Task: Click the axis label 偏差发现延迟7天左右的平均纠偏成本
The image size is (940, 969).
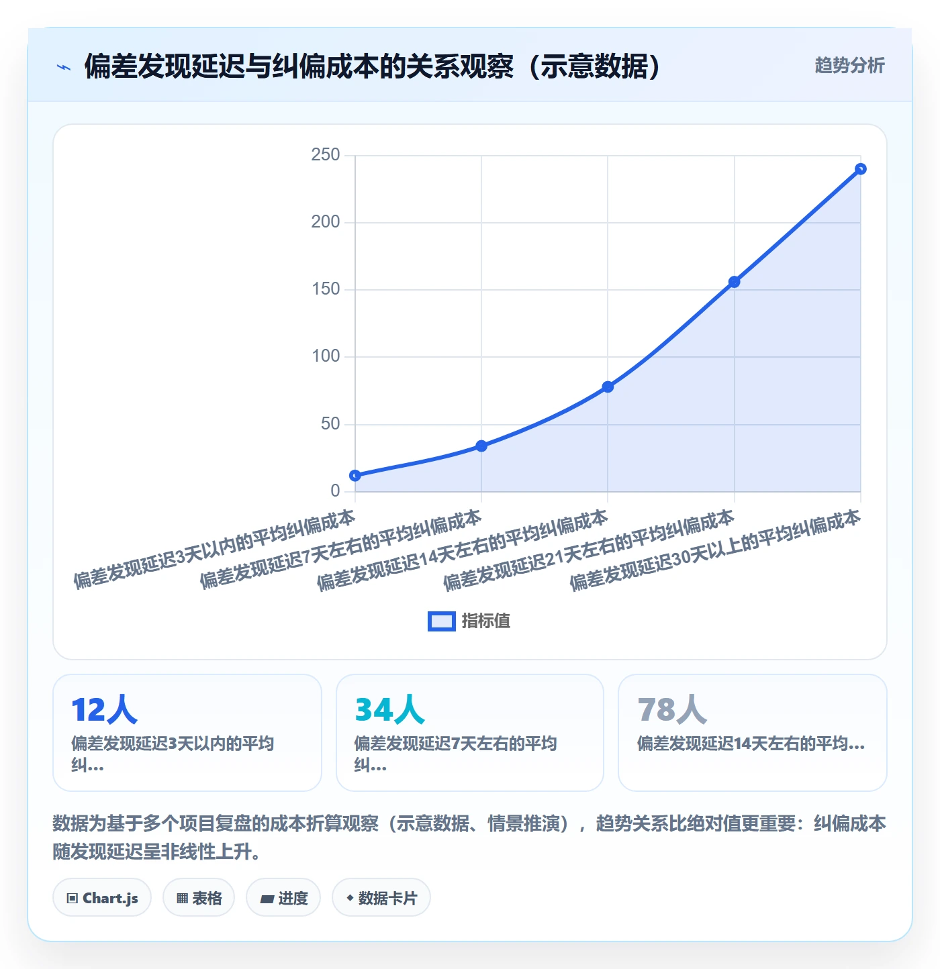Action: (340, 549)
